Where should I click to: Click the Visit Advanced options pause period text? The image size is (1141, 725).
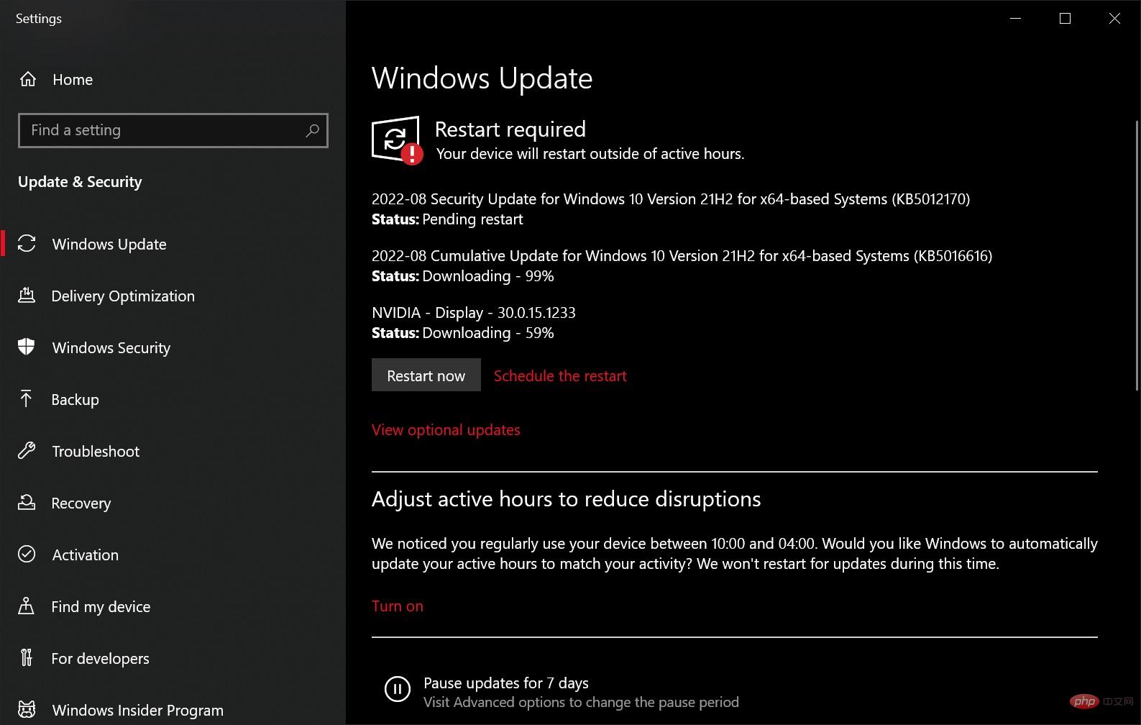[x=581, y=702]
